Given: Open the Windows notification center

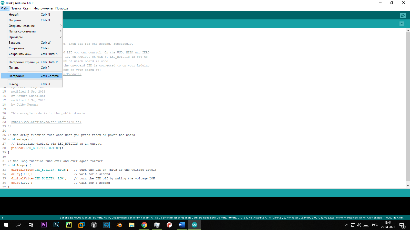Looking at the screenshot, I should [402, 225].
